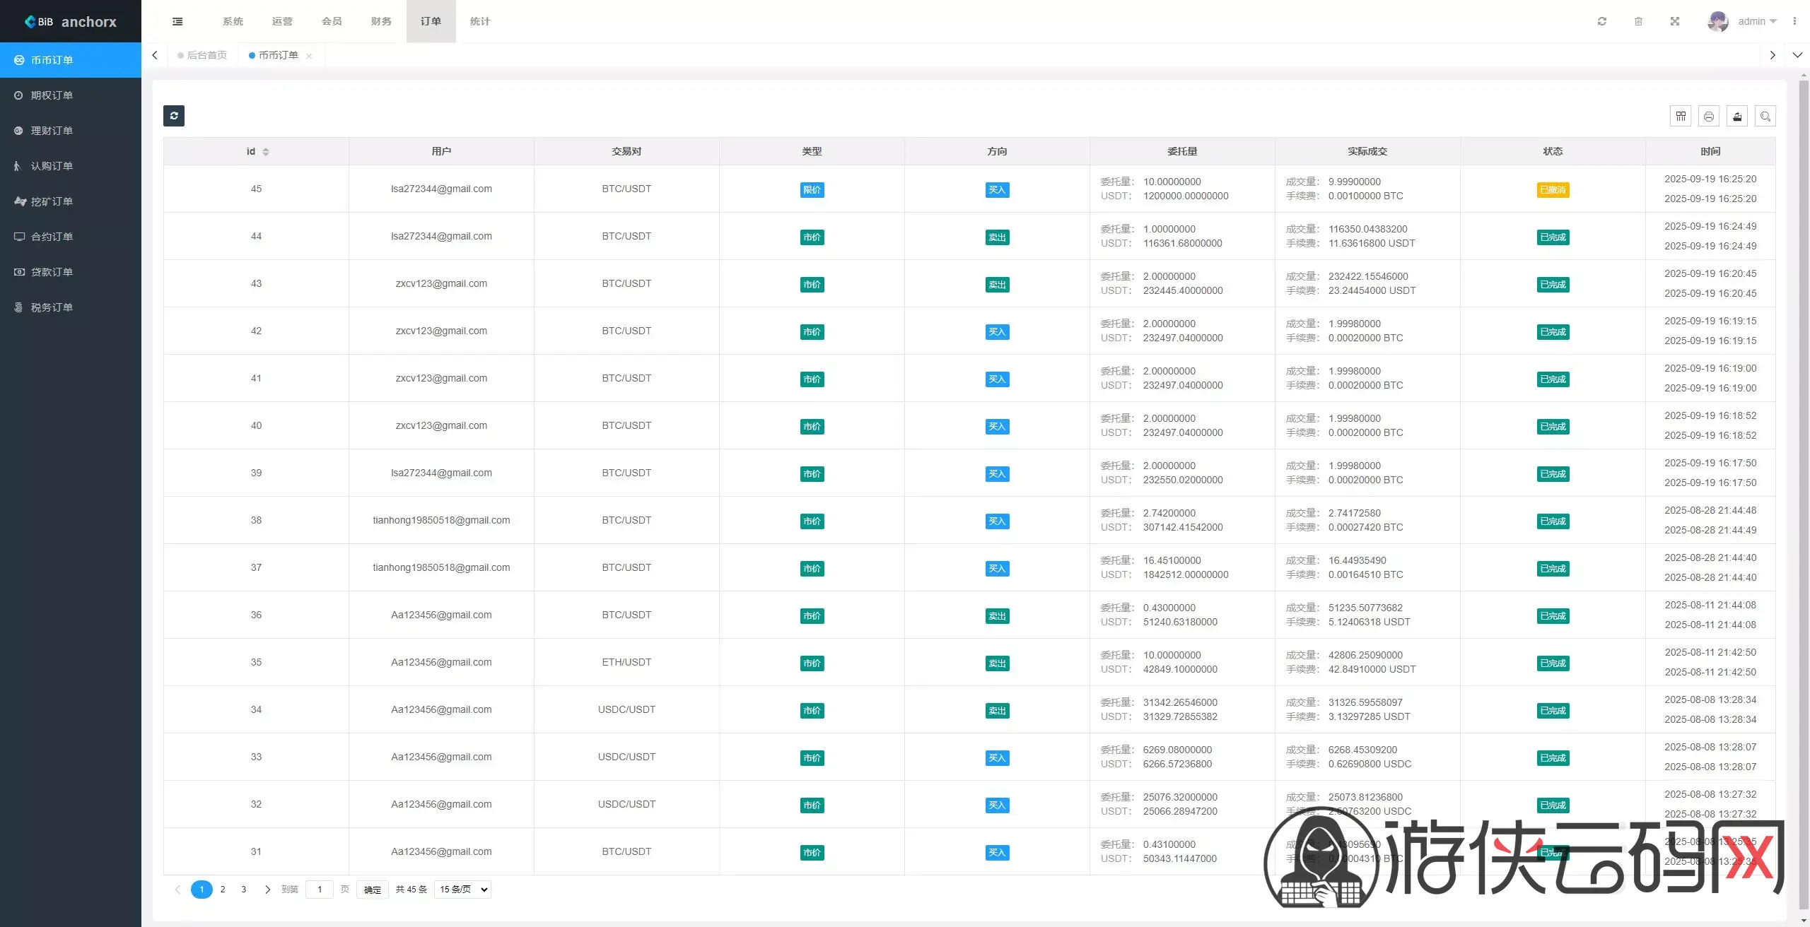The image size is (1810, 927).
Task: Click the page number input field
Action: click(x=320, y=890)
